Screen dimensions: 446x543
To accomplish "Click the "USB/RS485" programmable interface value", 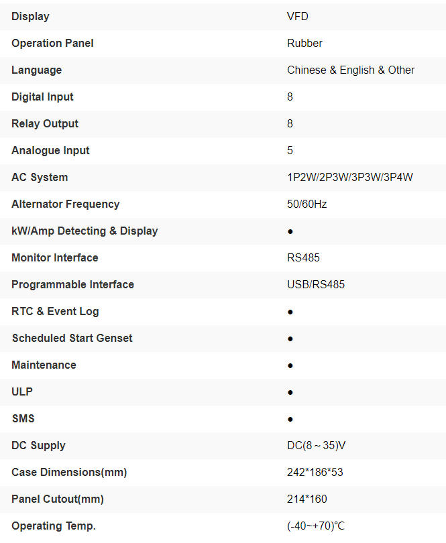I will click(316, 284).
